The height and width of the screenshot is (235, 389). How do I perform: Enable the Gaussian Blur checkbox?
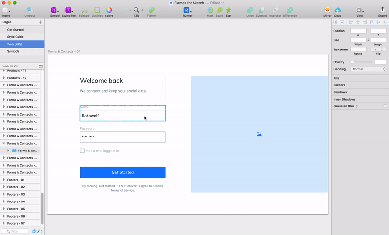coord(385,106)
